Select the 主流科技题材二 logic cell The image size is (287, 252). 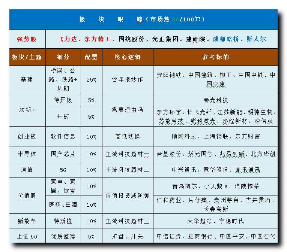128,170
